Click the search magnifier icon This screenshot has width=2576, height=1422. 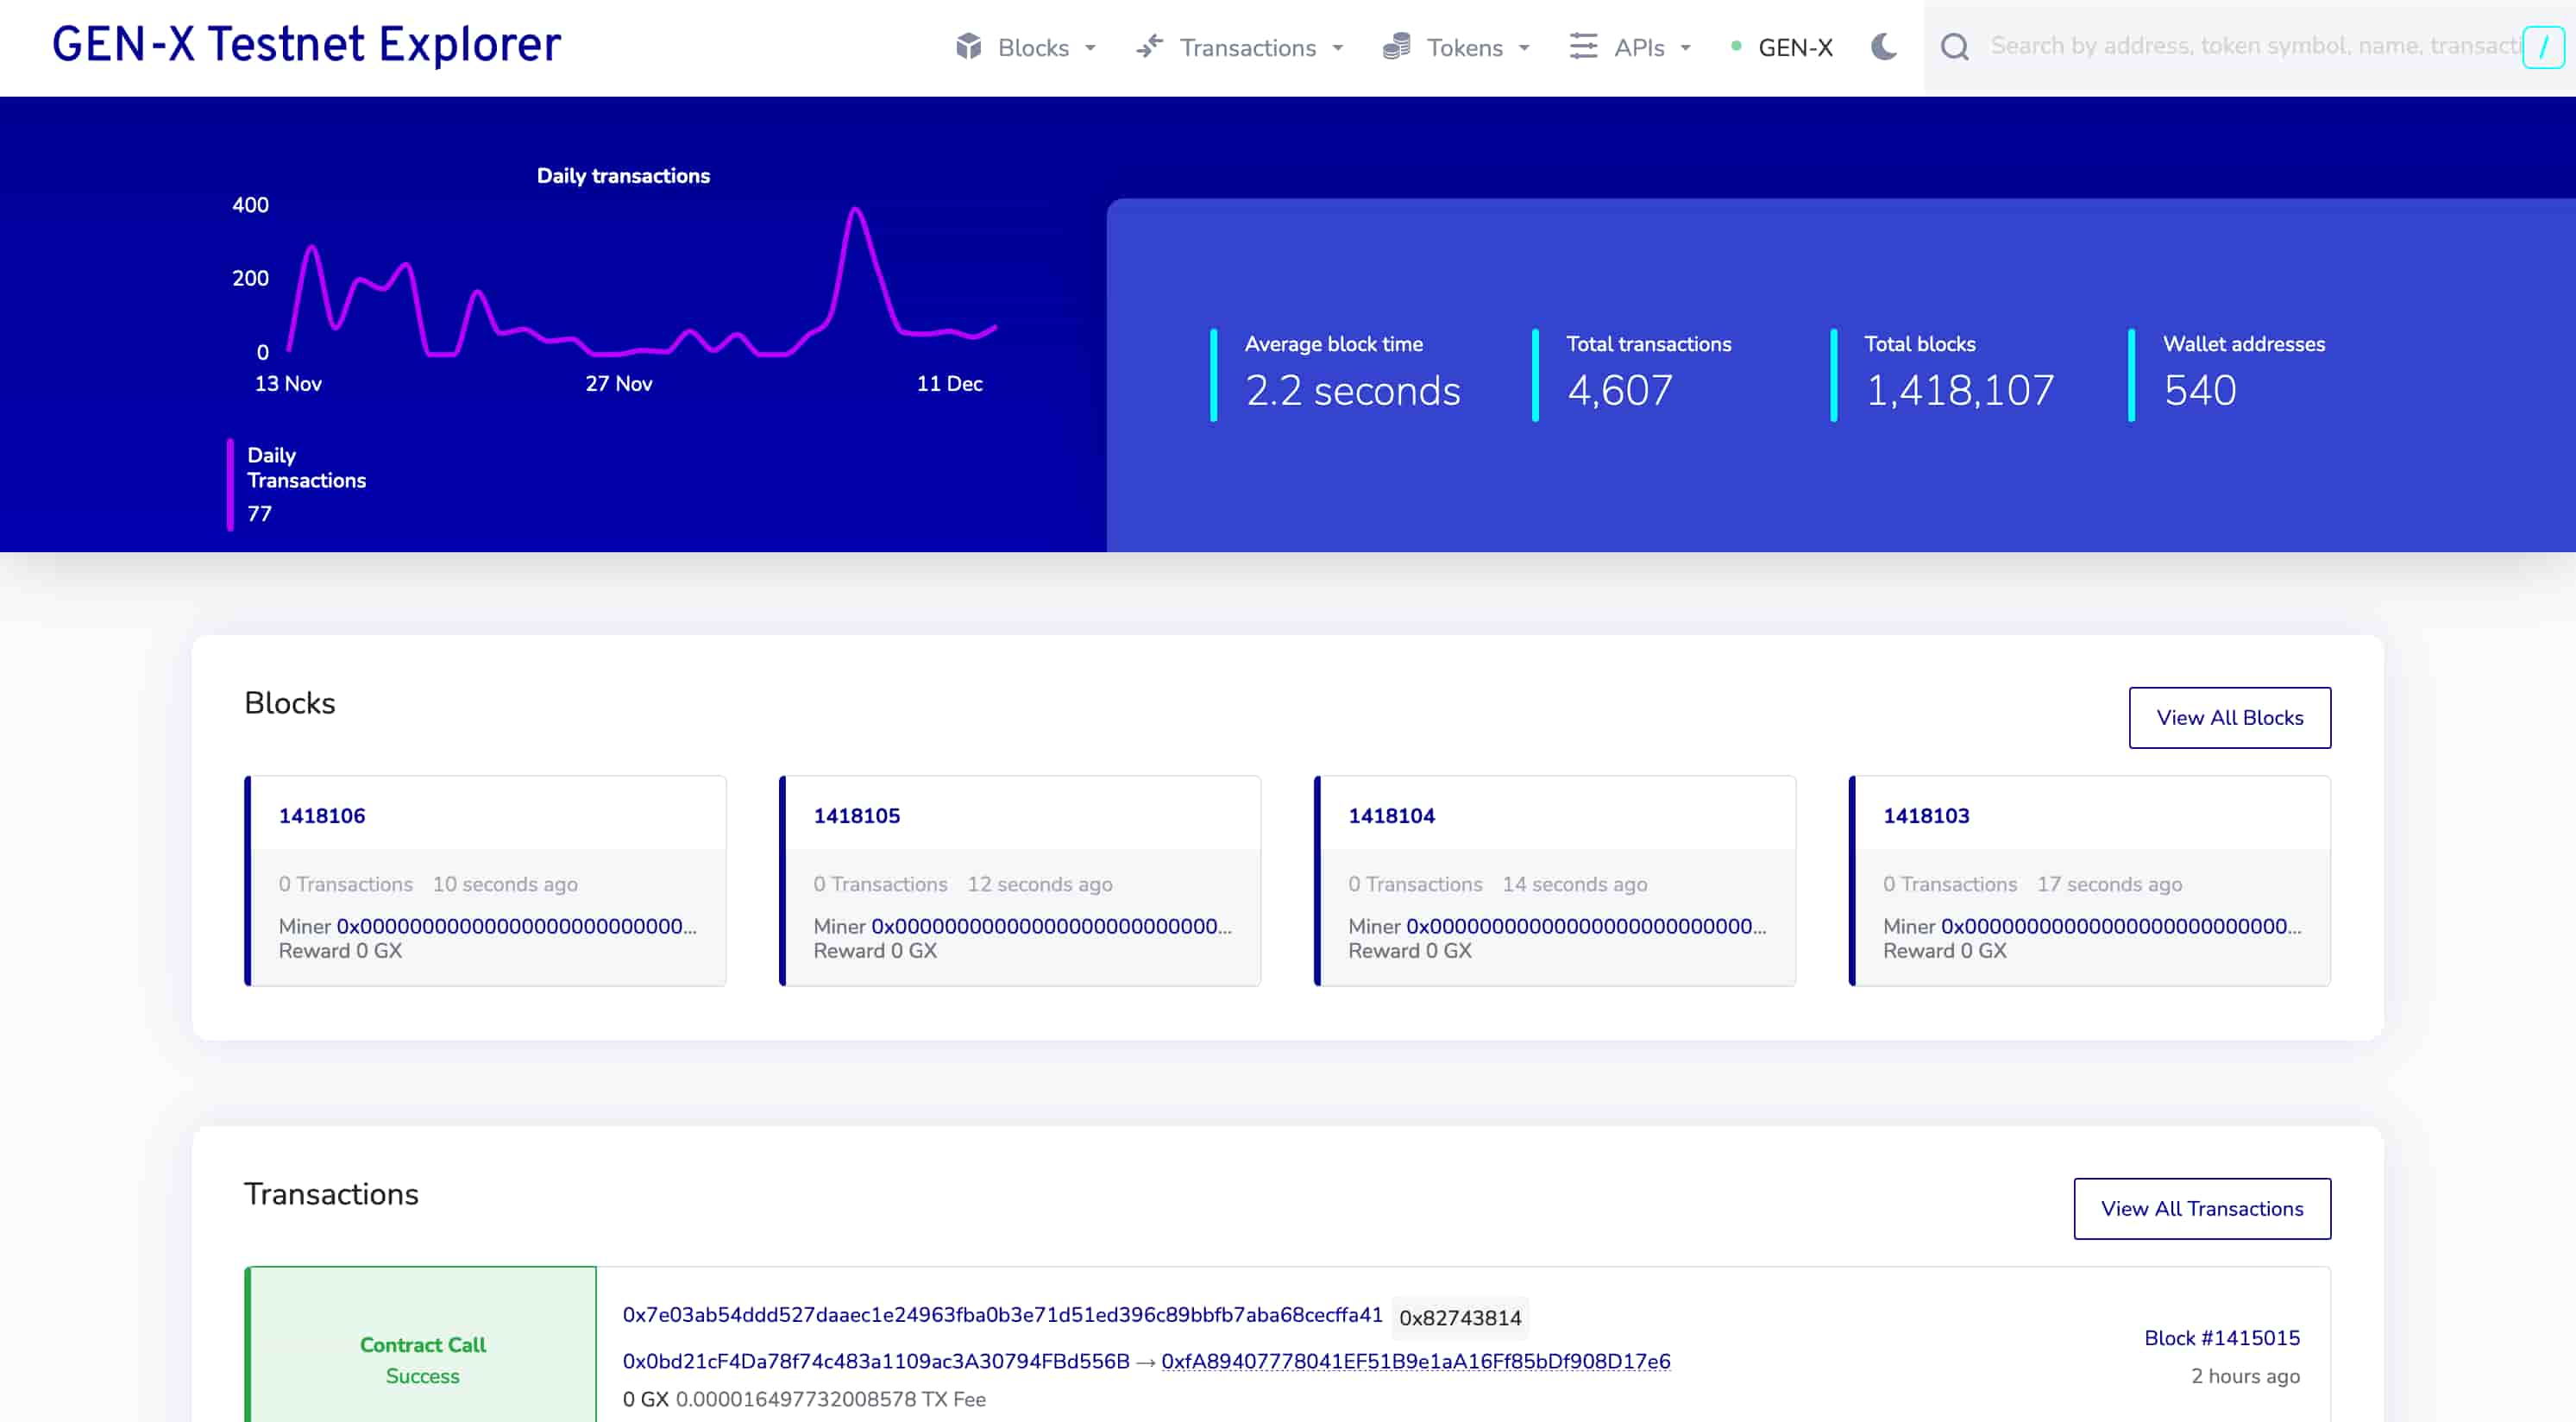1954,46
